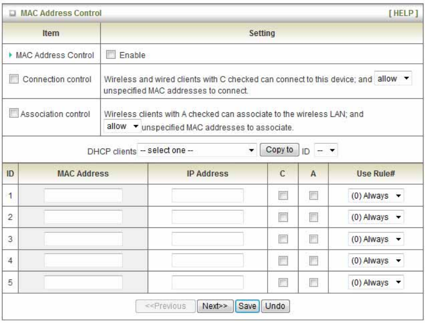Tick the C checkbox for ID 5

[x=284, y=282]
